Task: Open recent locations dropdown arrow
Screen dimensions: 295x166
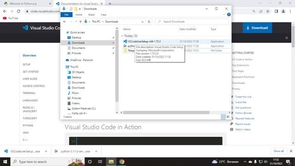Action: (76, 22)
